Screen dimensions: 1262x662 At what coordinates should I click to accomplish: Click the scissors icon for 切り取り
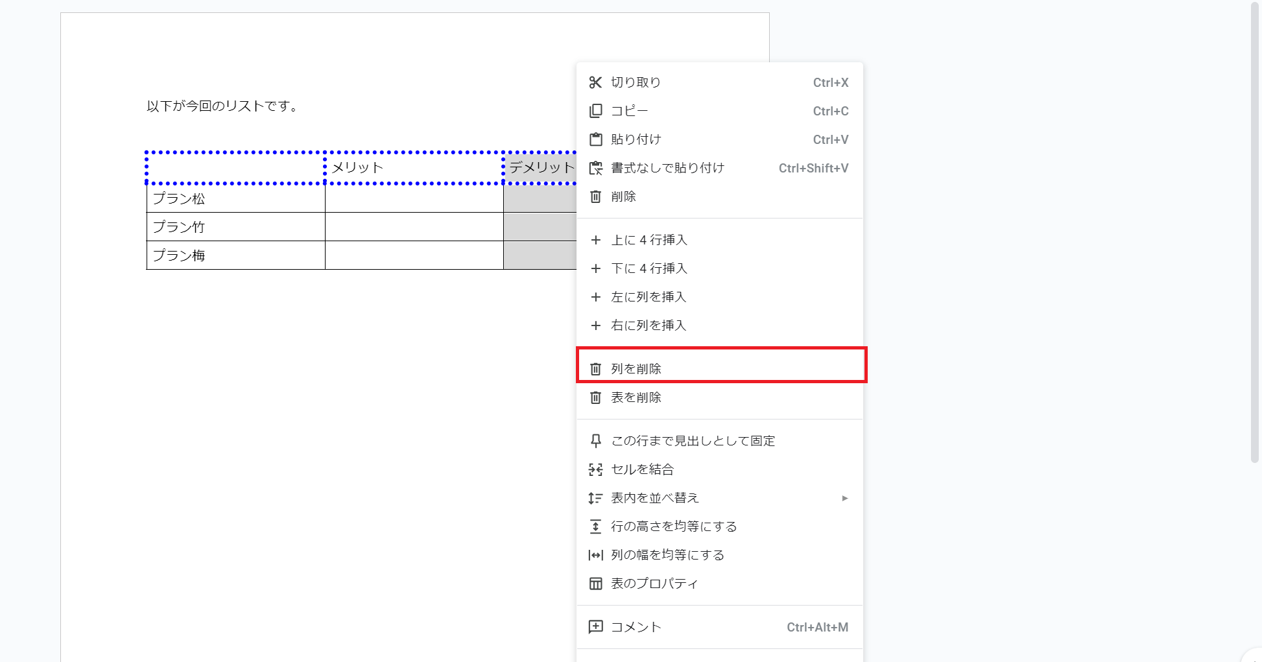pyautogui.click(x=595, y=82)
